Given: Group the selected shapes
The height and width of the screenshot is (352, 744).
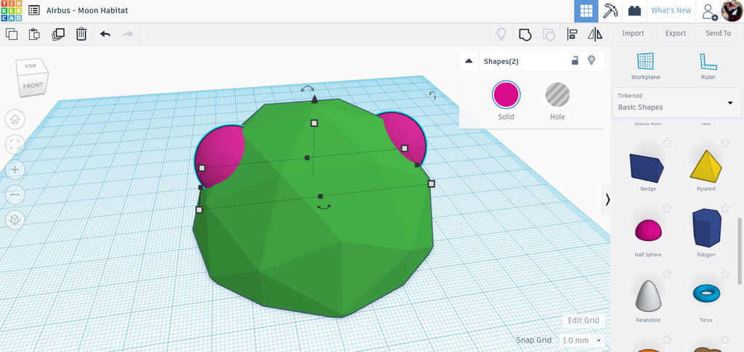Looking at the screenshot, I should [x=525, y=34].
